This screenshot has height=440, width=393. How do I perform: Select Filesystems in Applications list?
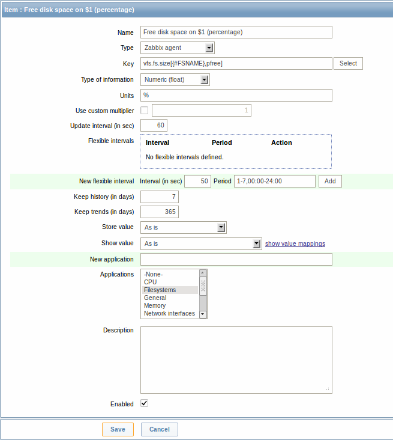(170, 290)
